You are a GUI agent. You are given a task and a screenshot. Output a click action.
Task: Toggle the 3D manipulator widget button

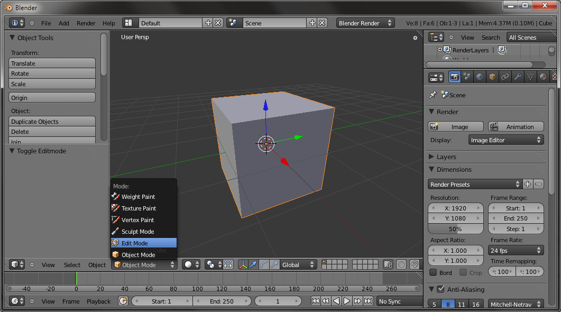tap(243, 264)
